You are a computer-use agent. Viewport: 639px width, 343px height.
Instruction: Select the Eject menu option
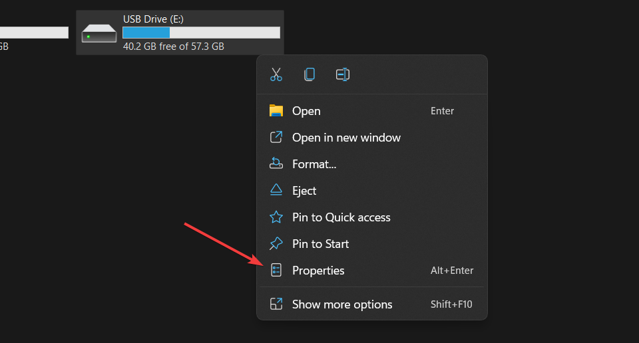click(x=304, y=191)
